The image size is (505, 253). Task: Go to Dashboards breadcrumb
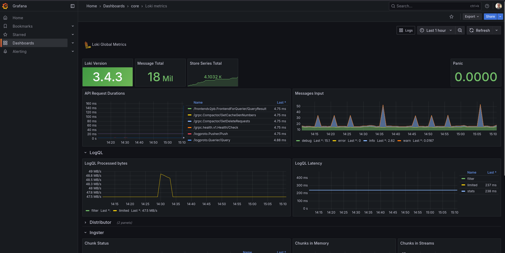point(114,6)
